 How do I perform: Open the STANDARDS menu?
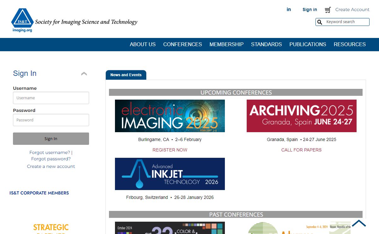(x=267, y=45)
